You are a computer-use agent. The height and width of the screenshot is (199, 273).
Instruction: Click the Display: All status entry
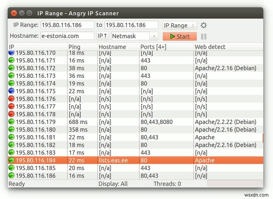pos(113,184)
